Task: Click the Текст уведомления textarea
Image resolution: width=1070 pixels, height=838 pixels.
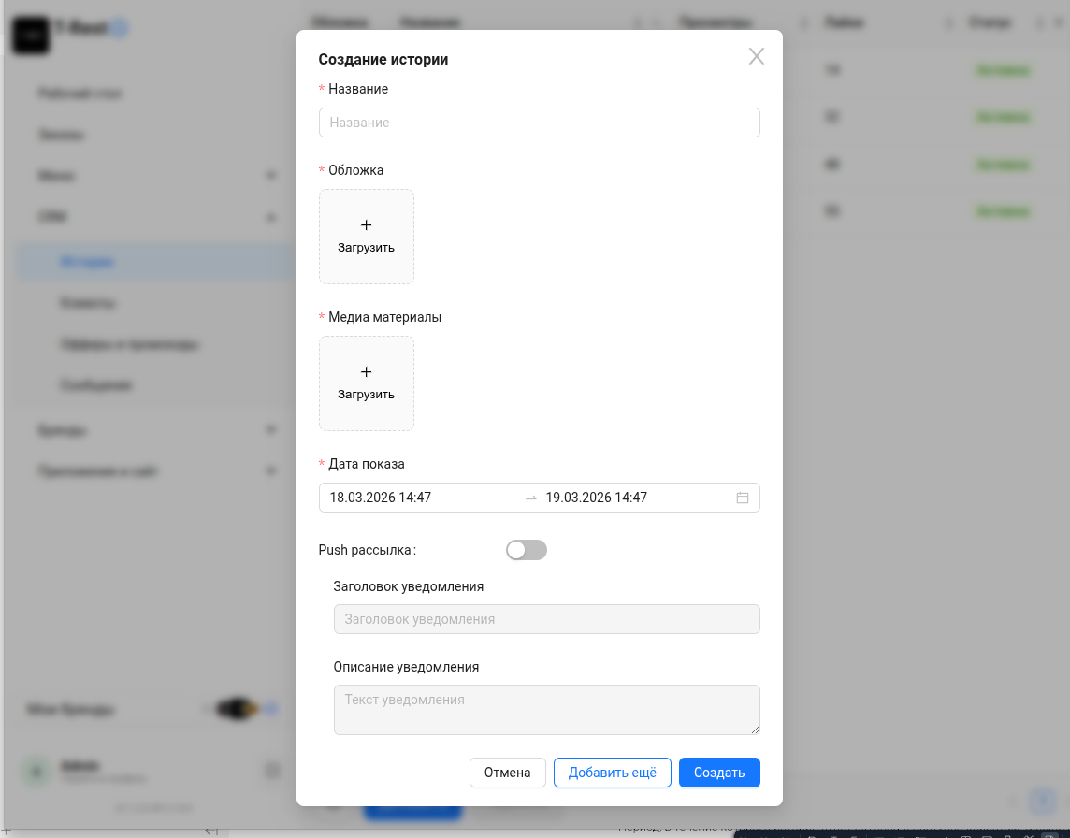Action: (546, 709)
